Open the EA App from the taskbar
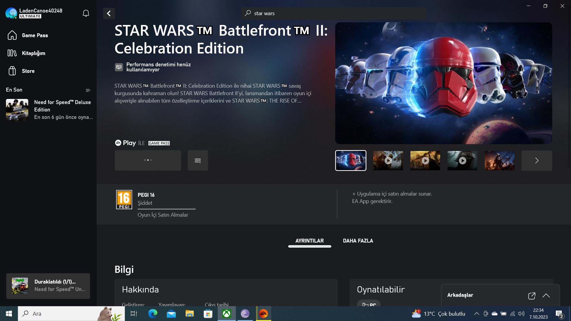This screenshot has width=571, height=321. click(264, 314)
